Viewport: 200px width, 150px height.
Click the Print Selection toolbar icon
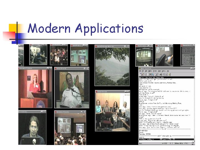click(x=158, y=74)
